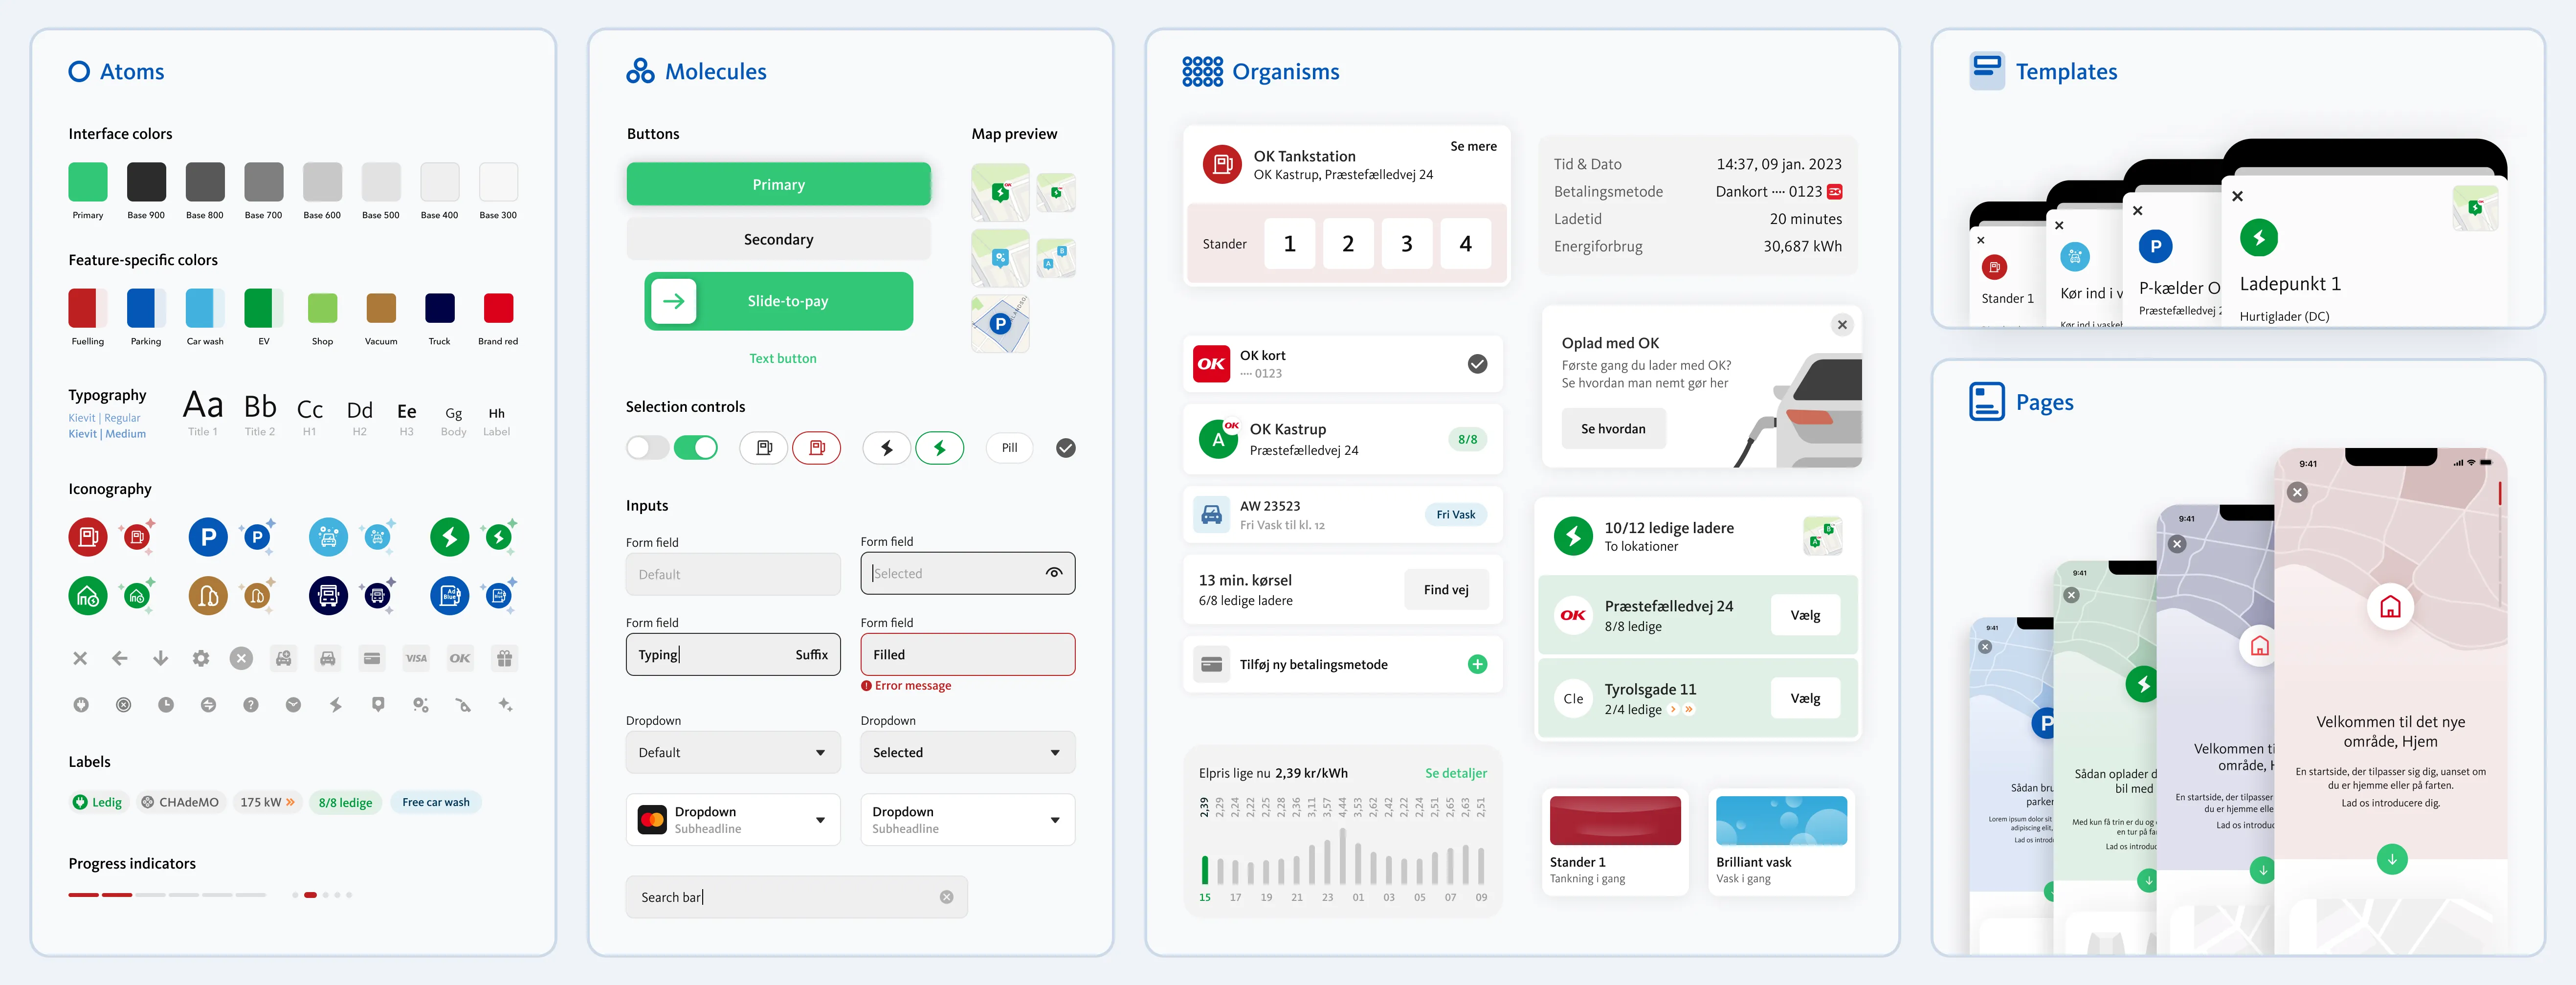
Task: Open the Dropdown with Mastercard logo
Action: coord(733,820)
